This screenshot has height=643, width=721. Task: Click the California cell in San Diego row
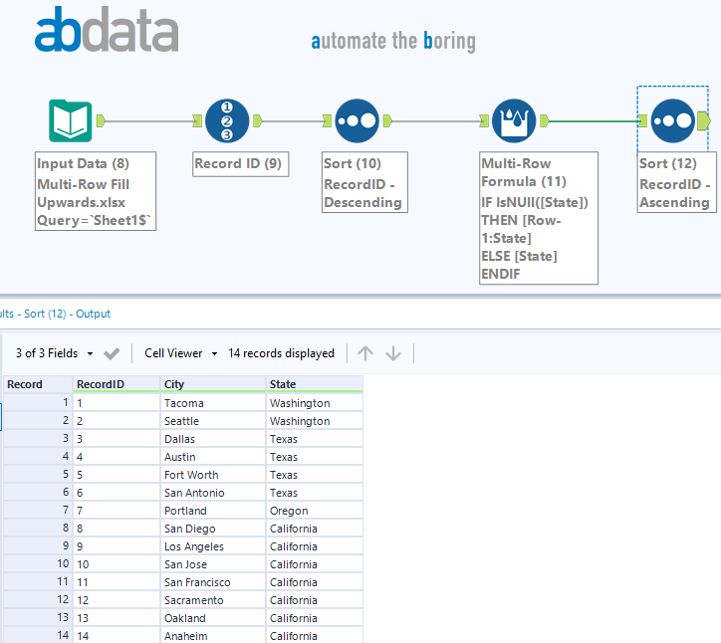pos(315,529)
